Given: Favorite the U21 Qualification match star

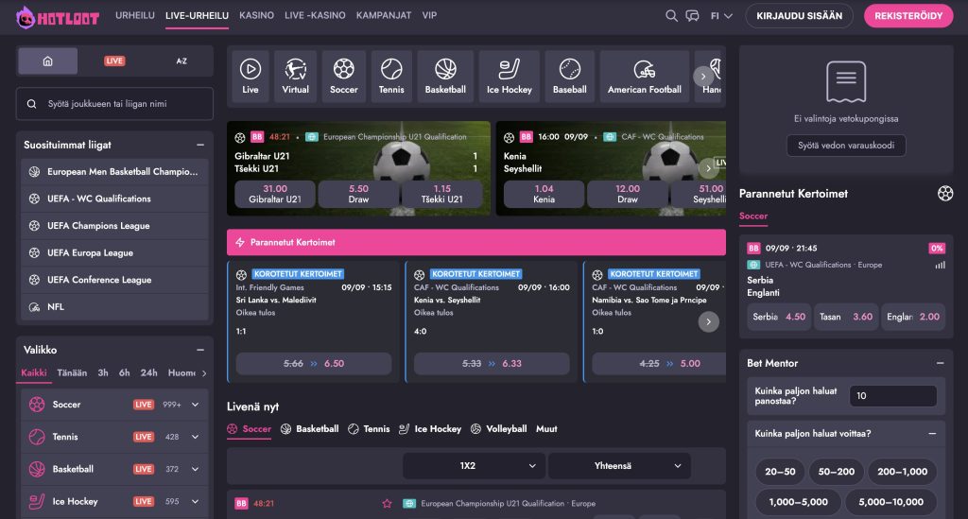Looking at the screenshot, I should (387, 504).
